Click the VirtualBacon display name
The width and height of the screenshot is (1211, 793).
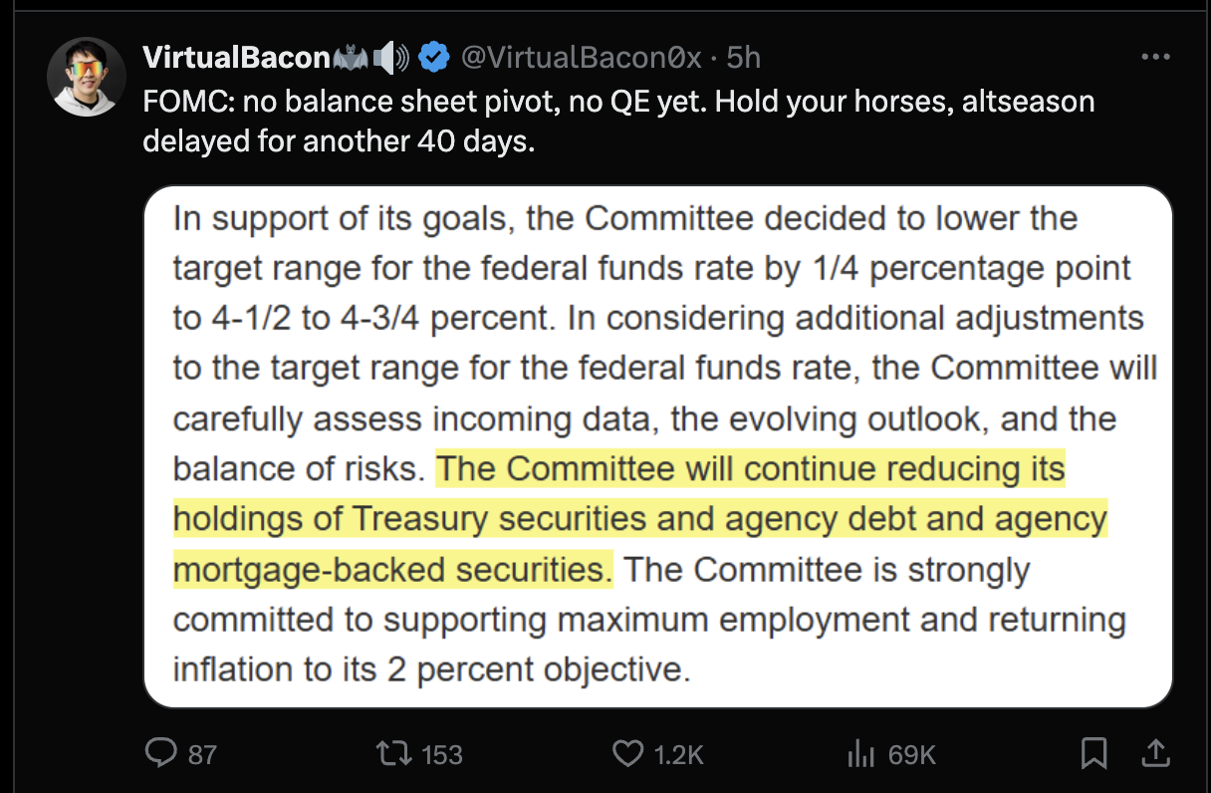pos(237,58)
